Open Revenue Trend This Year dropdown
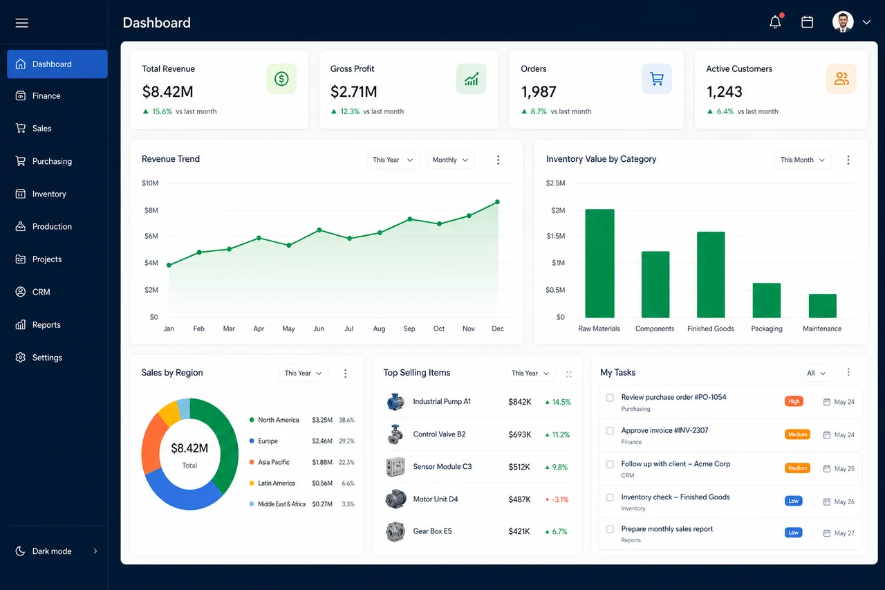885x590 pixels. point(393,160)
